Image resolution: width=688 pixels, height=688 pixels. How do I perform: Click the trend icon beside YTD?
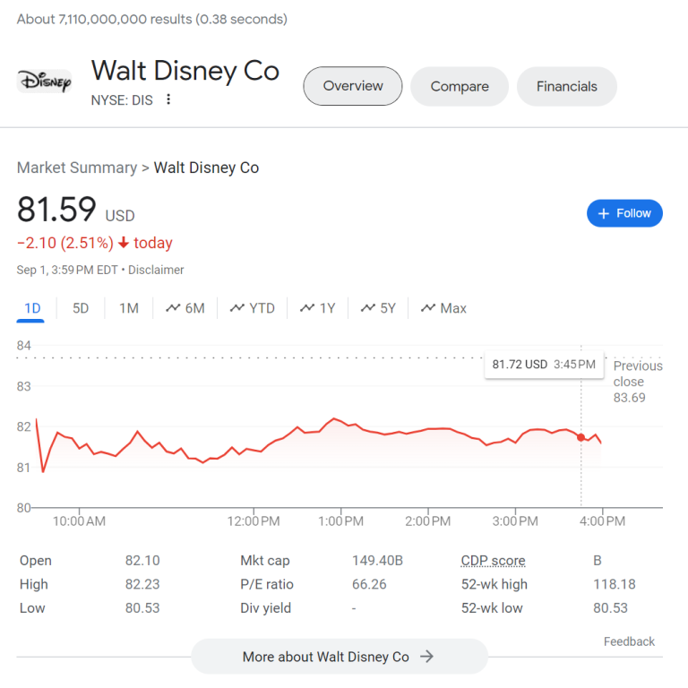237,308
